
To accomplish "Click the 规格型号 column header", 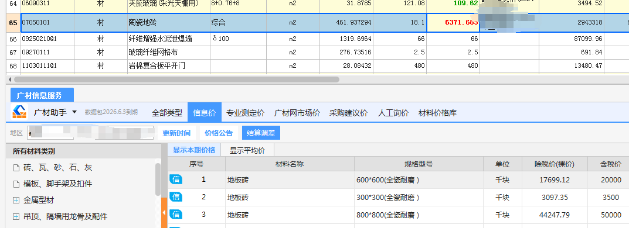I will (x=419, y=164).
